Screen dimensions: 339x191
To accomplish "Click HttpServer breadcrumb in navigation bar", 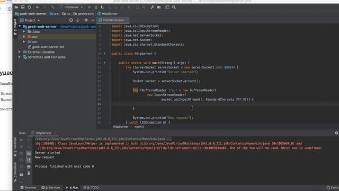I will tap(108, 14).
